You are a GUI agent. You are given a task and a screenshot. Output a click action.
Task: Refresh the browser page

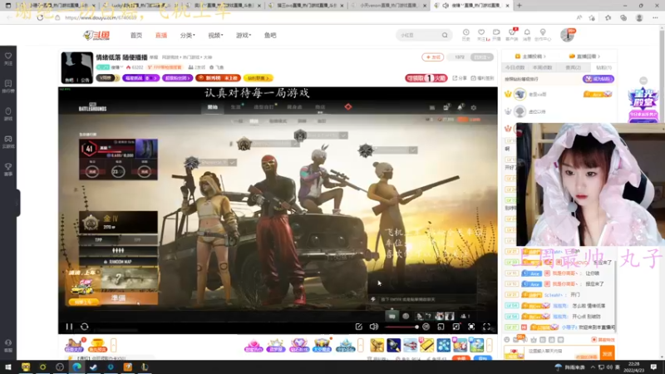click(x=40, y=17)
